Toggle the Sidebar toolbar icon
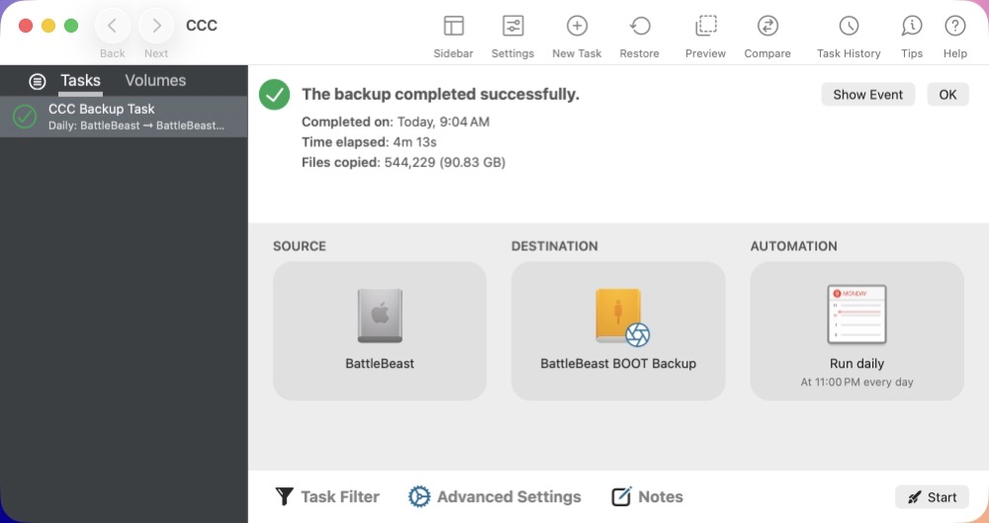 [x=454, y=26]
